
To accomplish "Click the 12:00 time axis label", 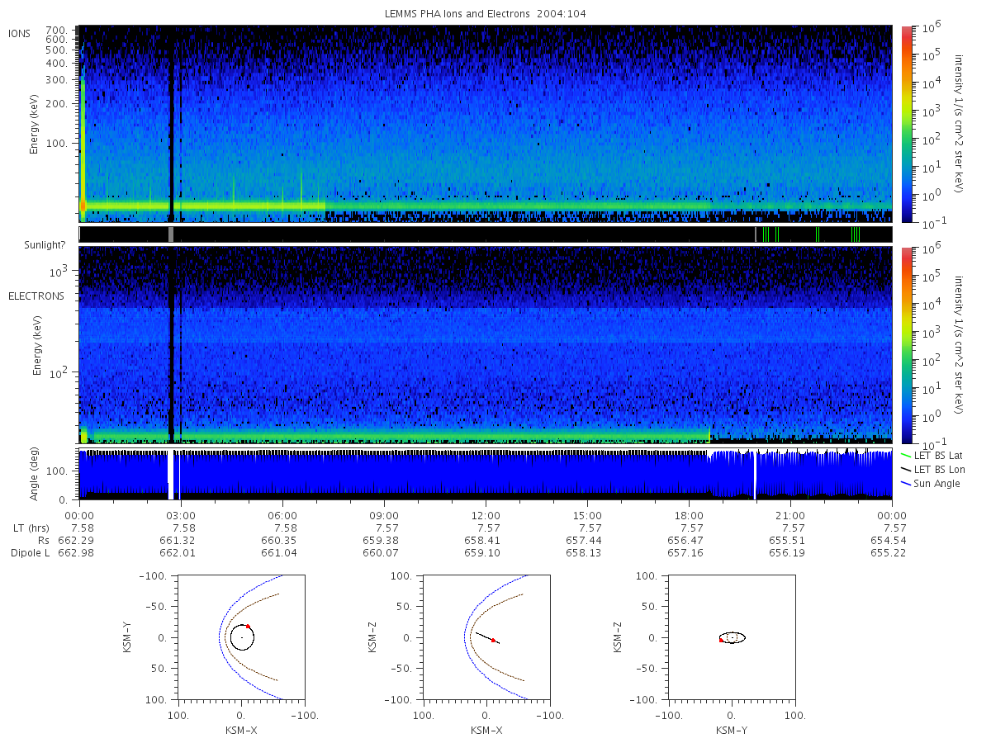I will click(x=486, y=514).
